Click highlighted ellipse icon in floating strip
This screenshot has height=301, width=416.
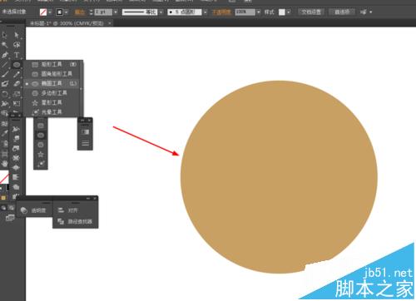[41, 136]
